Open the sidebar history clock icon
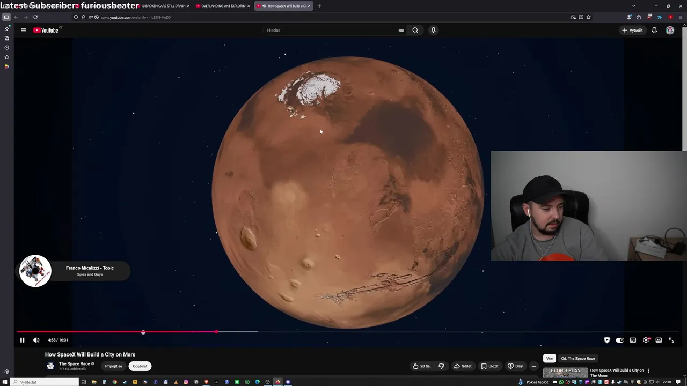The image size is (687, 386). (6, 47)
